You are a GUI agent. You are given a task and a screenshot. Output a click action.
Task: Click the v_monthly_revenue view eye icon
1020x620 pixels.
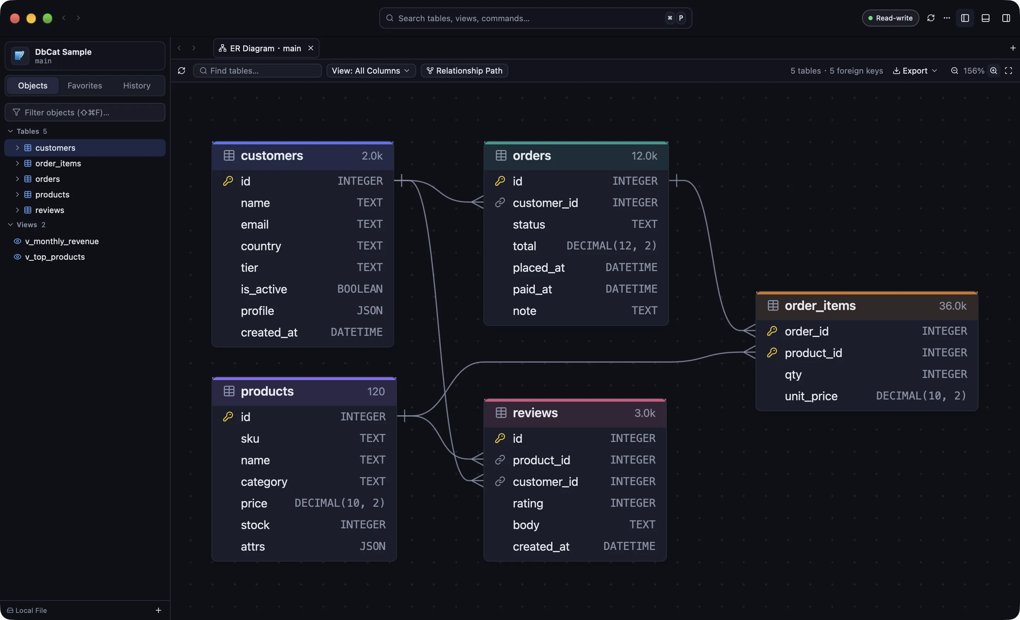17,241
